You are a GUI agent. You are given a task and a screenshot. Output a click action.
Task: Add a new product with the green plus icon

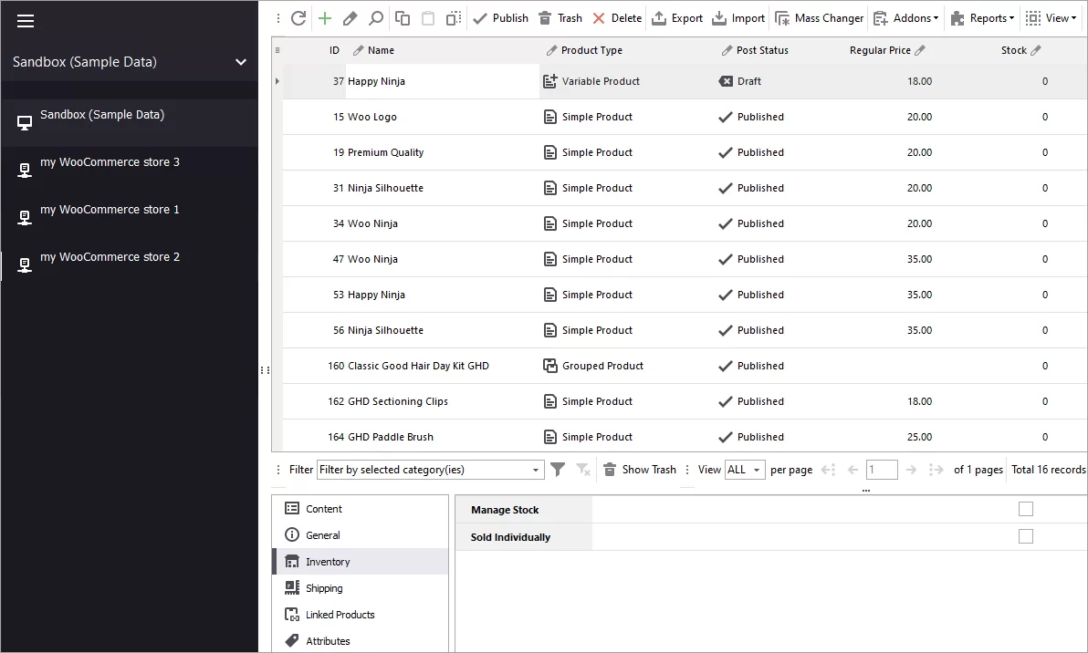tap(324, 17)
